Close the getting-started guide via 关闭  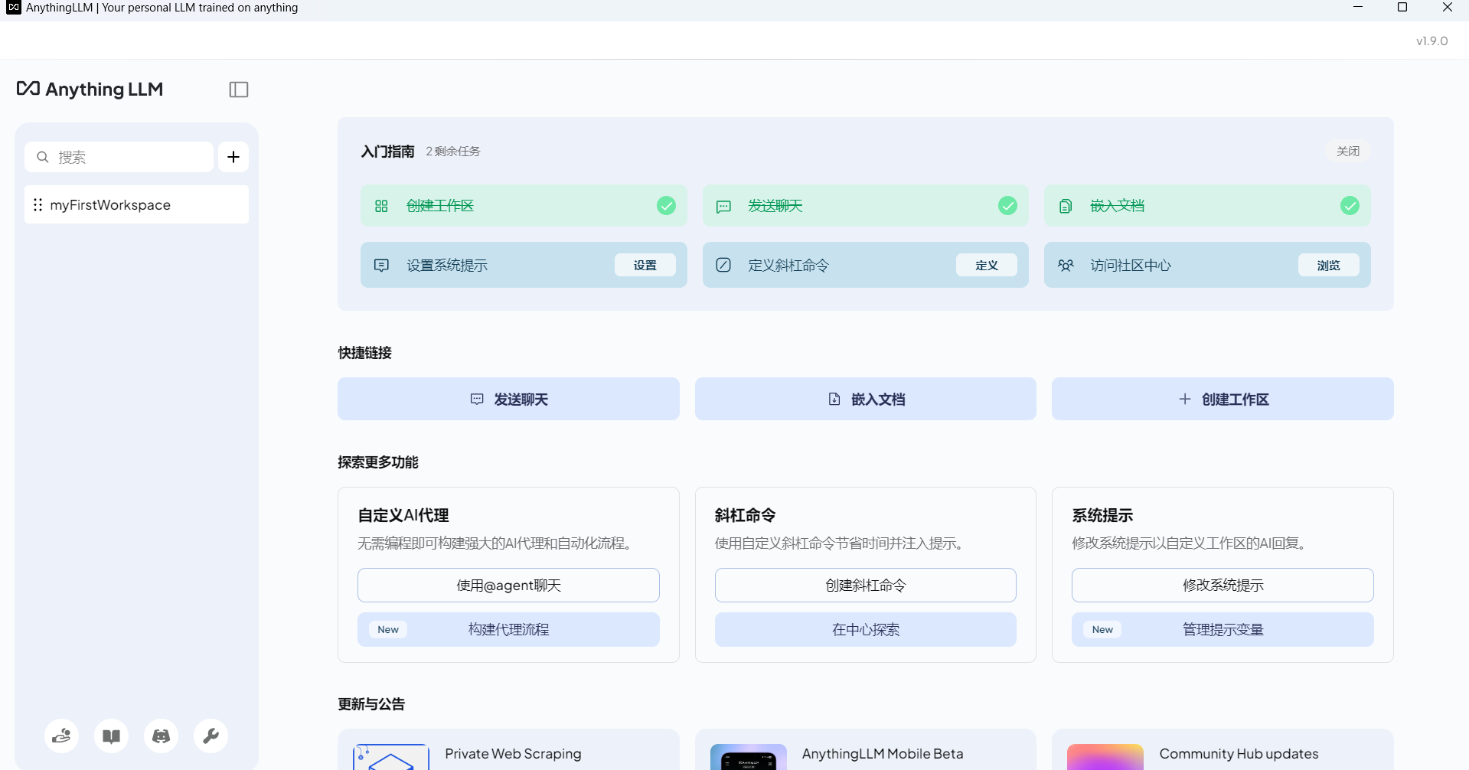[1348, 152]
